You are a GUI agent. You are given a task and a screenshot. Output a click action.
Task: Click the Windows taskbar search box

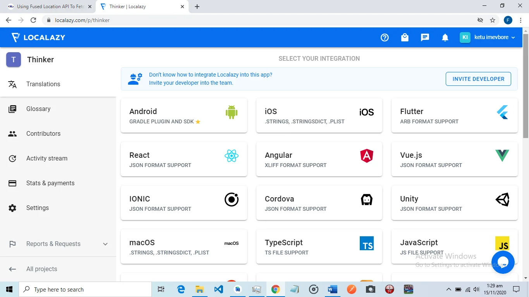tap(85, 289)
